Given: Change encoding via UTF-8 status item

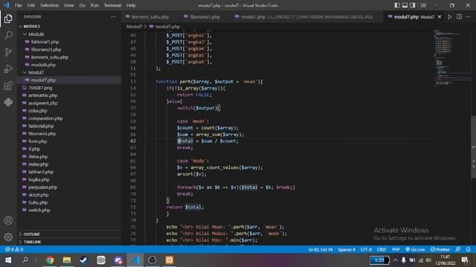Looking at the screenshot, I should click(366, 249).
